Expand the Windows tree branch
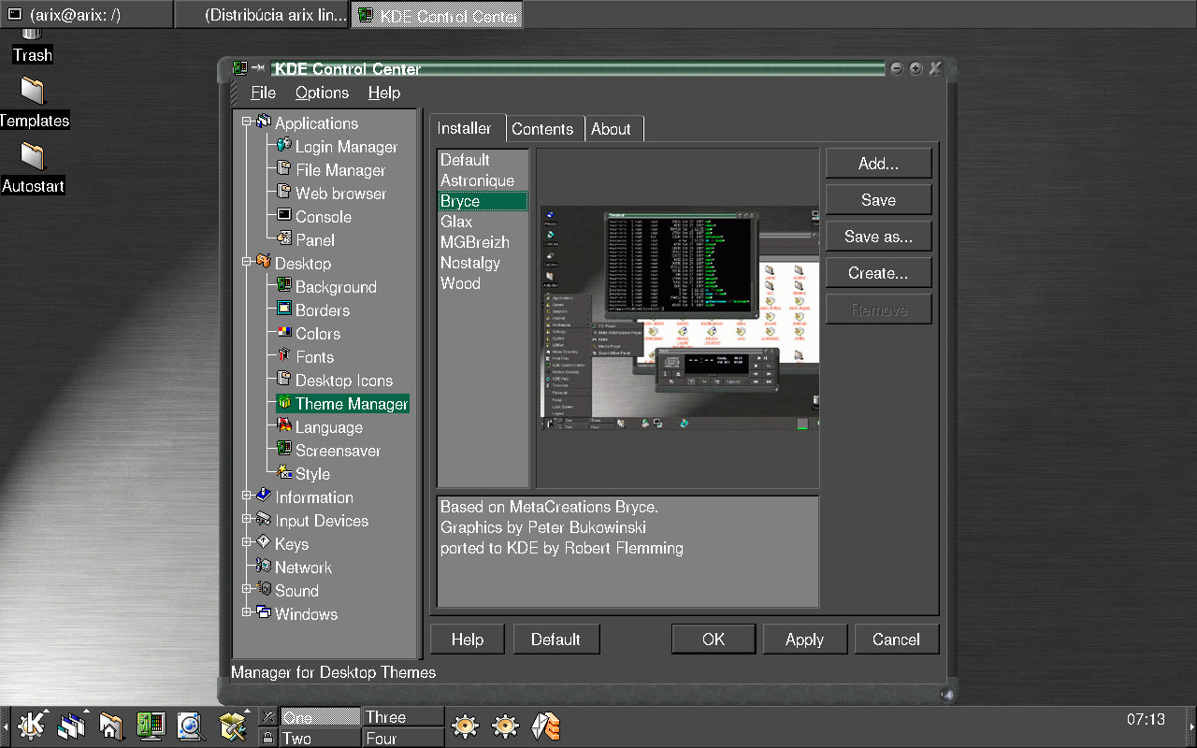Image resolution: width=1197 pixels, height=748 pixels. (x=247, y=612)
